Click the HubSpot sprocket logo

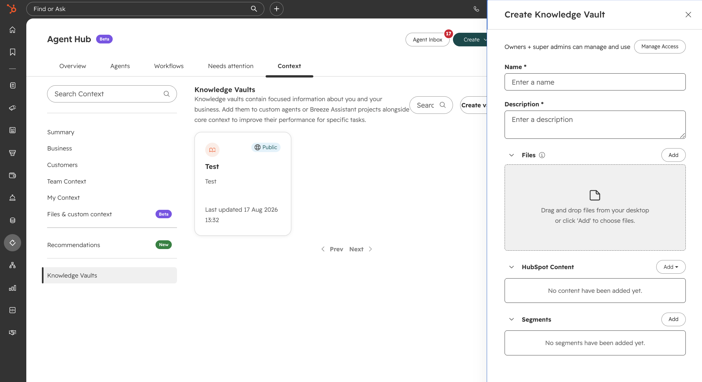(12, 9)
